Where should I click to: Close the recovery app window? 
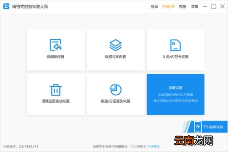(222, 6)
